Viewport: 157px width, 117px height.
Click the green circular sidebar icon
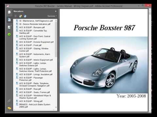(9, 34)
